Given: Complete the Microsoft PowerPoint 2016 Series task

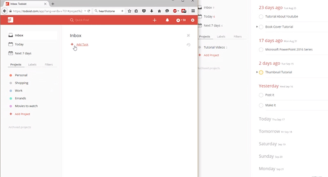Looking at the screenshot, I should (x=262, y=49).
